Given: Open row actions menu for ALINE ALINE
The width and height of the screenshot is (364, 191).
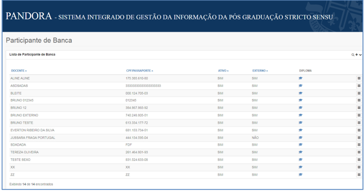Looking at the screenshot, I should (359, 79).
